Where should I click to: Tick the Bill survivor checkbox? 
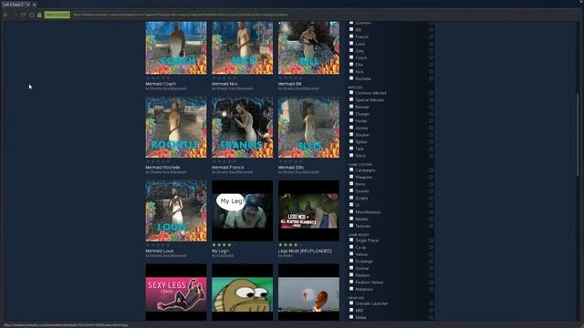pos(351,29)
